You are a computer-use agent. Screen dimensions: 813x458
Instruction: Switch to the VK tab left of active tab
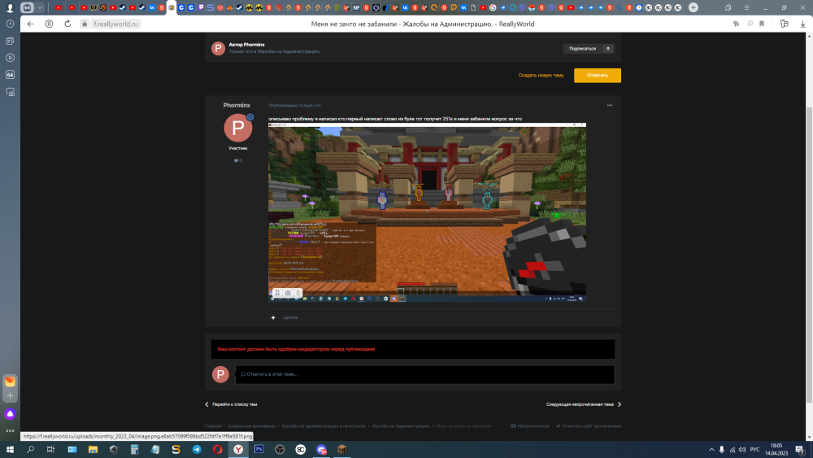(x=152, y=8)
